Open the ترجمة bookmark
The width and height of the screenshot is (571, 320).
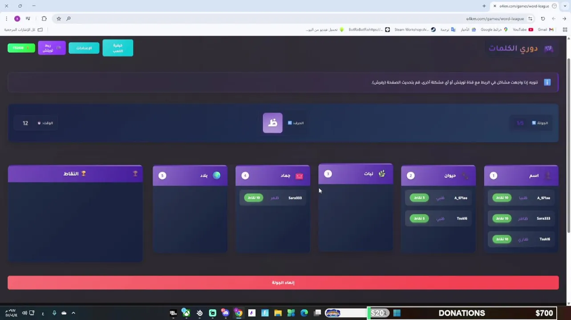[448, 30]
